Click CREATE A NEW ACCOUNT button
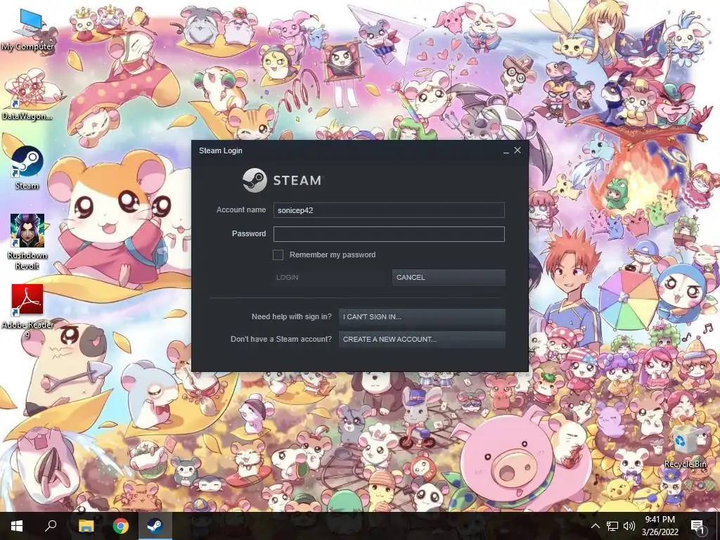Viewport: 720px width, 540px height. point(422,340)
